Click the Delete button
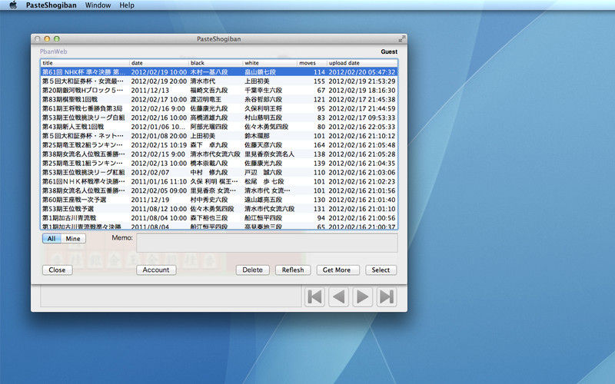The width and height of the screenshot is (615, 384). pos(253,270)
